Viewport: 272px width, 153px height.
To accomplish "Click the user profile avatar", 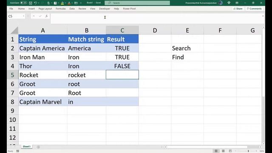I will 221,3.
